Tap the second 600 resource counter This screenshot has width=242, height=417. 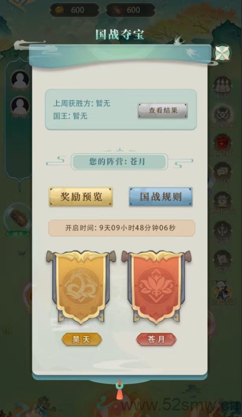click(x=131, y=10)
